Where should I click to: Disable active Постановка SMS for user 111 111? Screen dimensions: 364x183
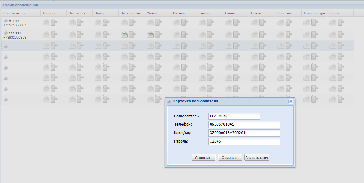coord(124,35)
